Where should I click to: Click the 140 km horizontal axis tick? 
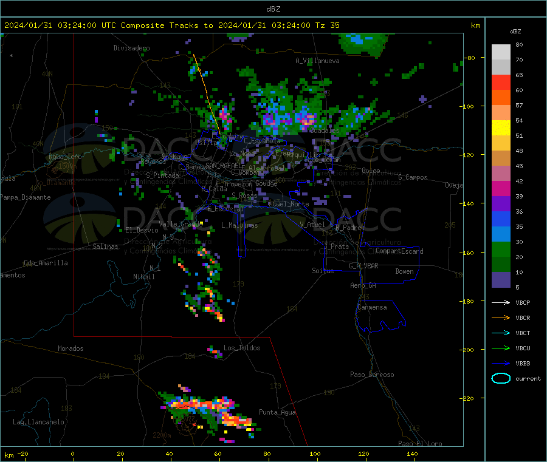(412, 454)
